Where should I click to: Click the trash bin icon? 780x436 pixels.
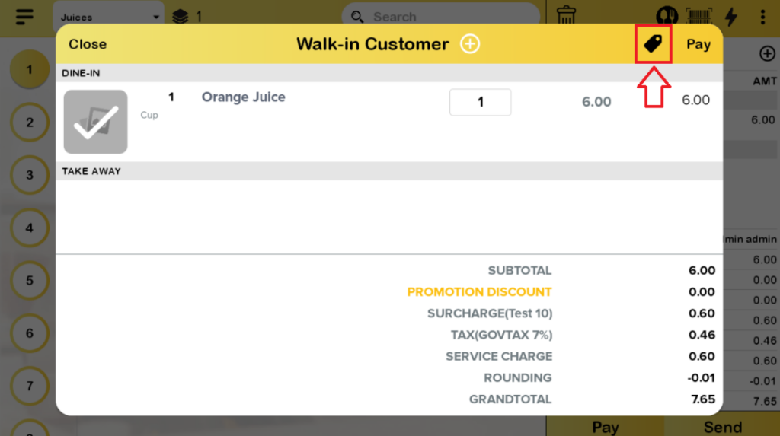pos(567,15)
